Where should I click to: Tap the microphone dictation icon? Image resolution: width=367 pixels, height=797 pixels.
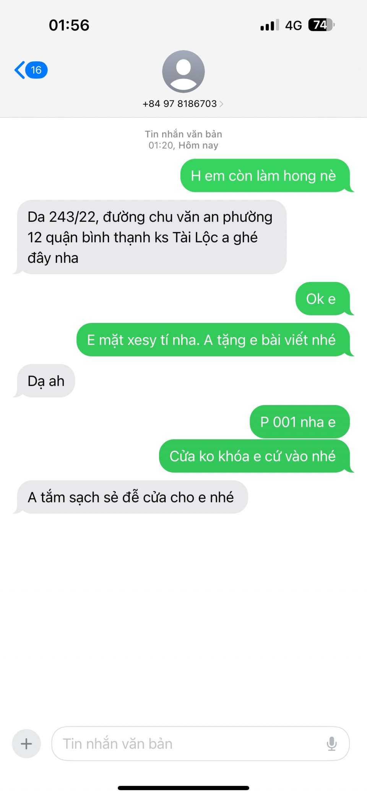[332, 744]
